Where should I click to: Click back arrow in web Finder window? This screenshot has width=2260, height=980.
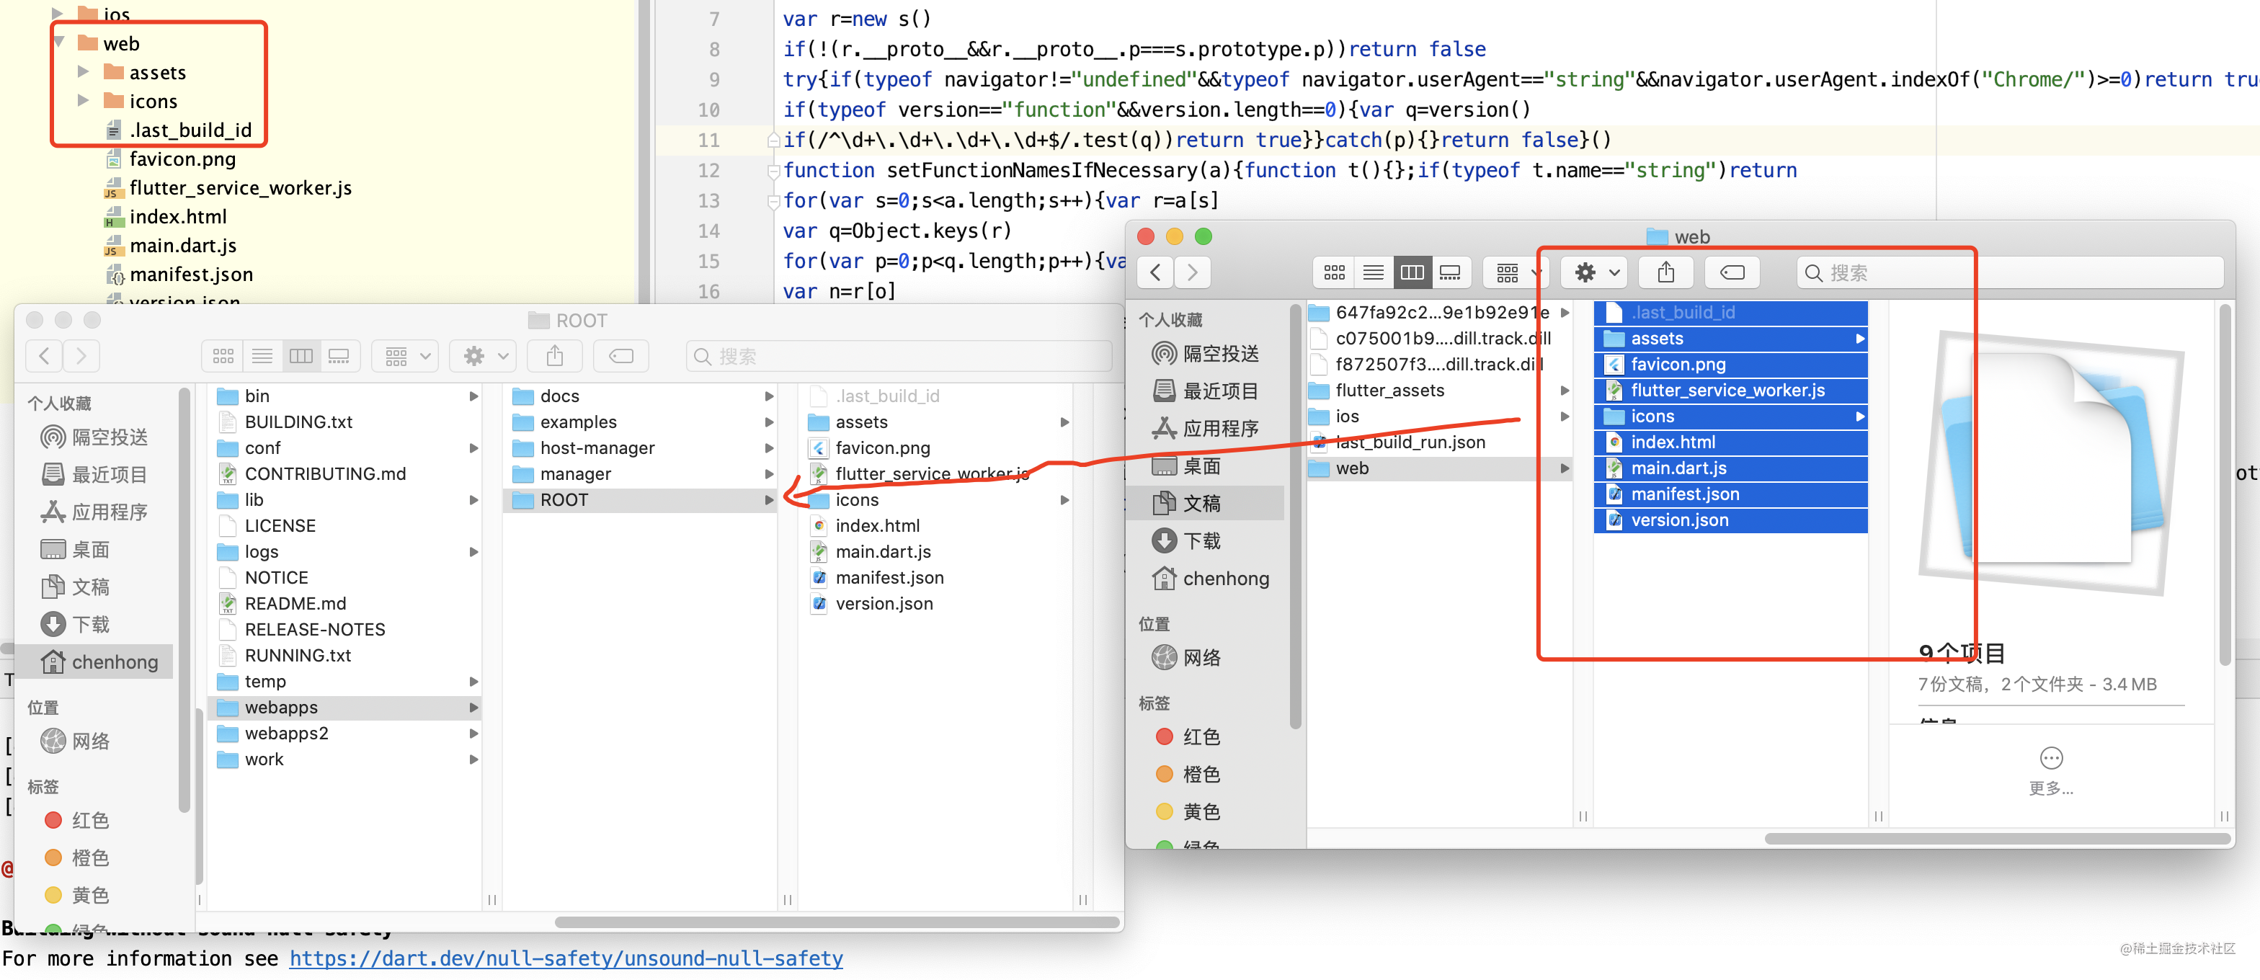[1155, 273]
